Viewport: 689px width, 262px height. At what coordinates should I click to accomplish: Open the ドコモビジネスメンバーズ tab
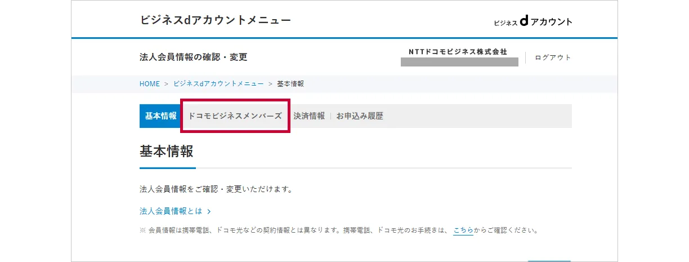pos(235,116)
